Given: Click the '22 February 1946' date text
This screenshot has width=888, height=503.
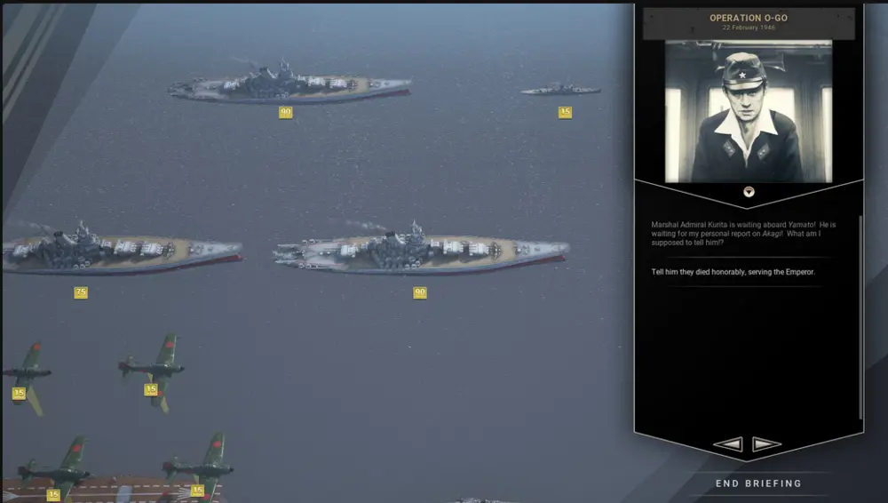Looking at the screenshot, I should 748,28.
